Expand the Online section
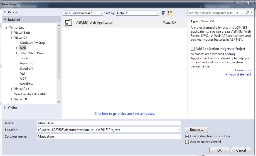The height and width of the screenshot is (156, 256). click(5, 108)
